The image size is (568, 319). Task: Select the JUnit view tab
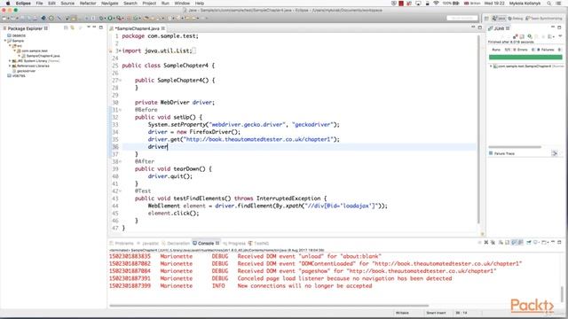(499, 28)
